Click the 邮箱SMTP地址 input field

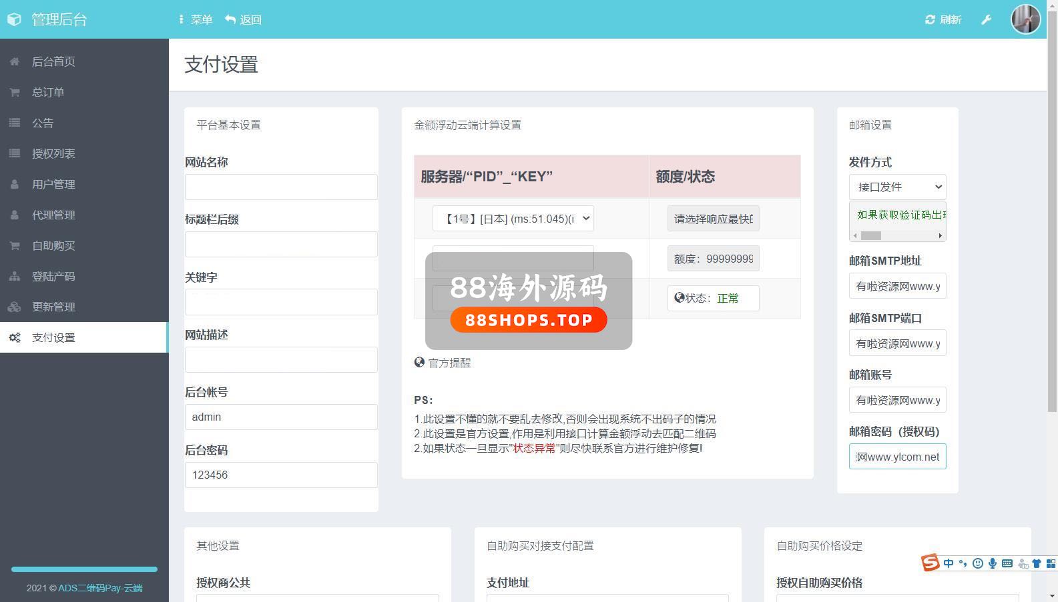(x=897, y=286)
